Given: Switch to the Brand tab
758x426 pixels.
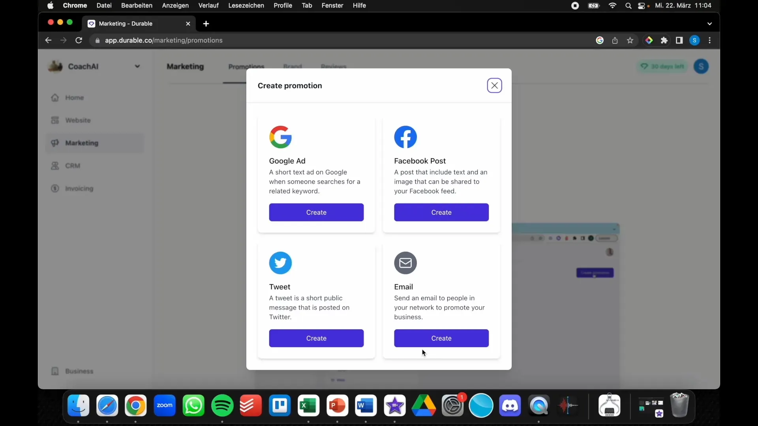Looking at the screenshot, I should 293,67.
